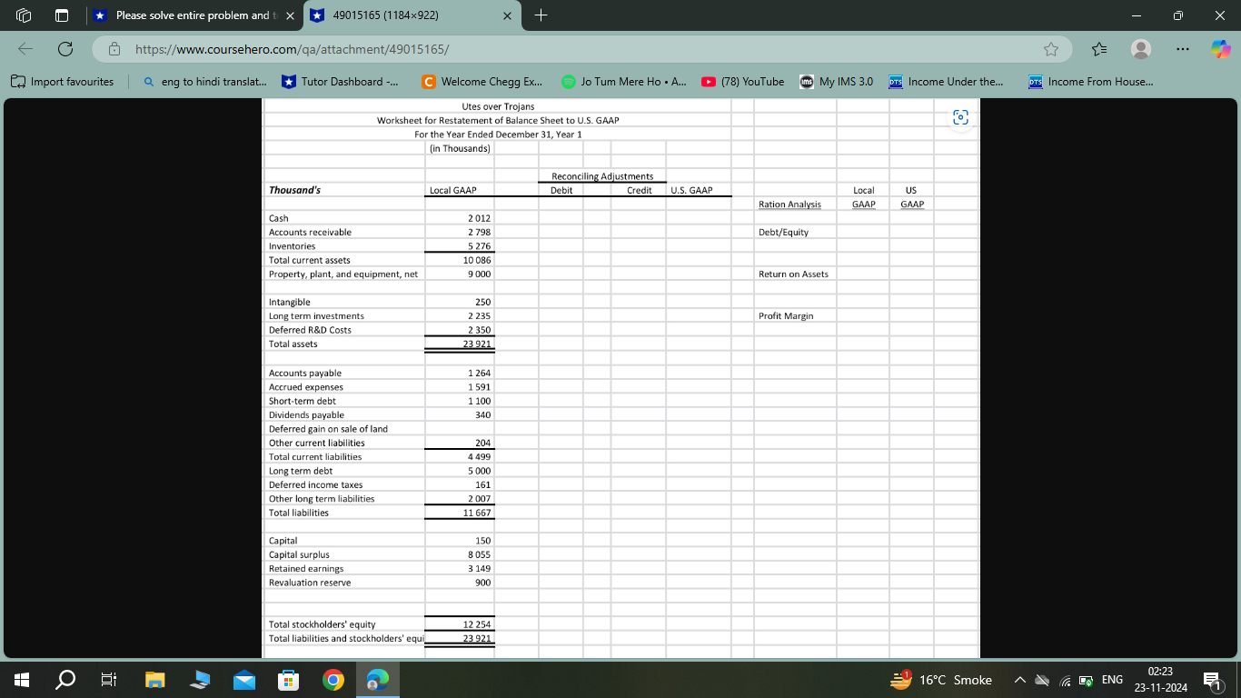Image resolution: width=1241 pixels, height=698 pixels.
Task: Open the tab actions menu icon
Action: [x=62, y=15]
